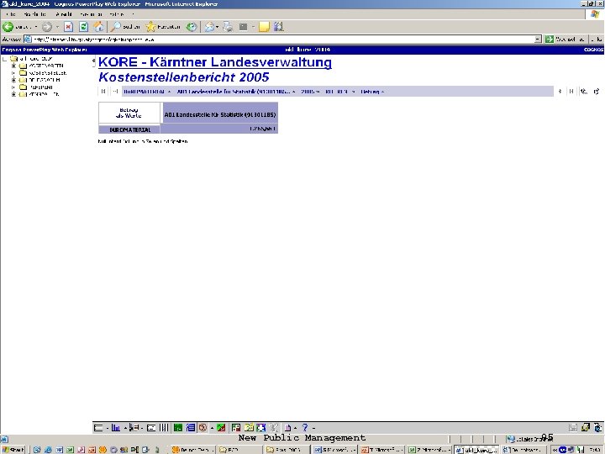Open the browser History icon
605x454 pixels.
(192, 27)
